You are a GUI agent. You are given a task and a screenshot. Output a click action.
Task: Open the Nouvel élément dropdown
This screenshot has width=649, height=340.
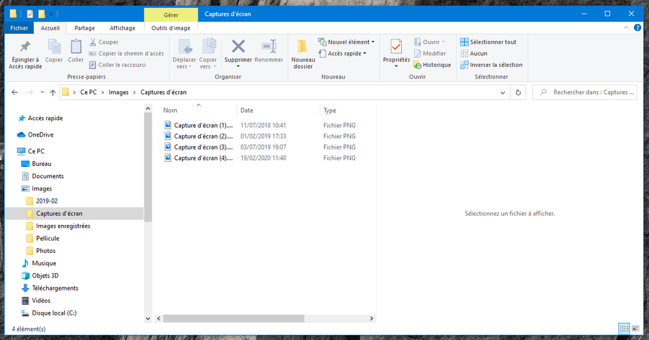coord(345,42)
